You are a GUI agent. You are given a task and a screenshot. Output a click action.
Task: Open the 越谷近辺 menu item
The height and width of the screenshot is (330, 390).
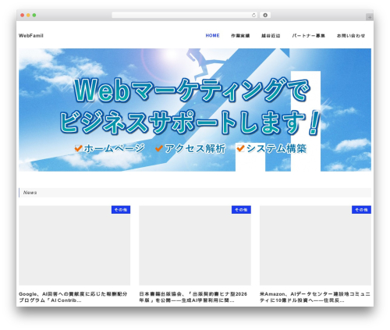(x=271, y=36)
